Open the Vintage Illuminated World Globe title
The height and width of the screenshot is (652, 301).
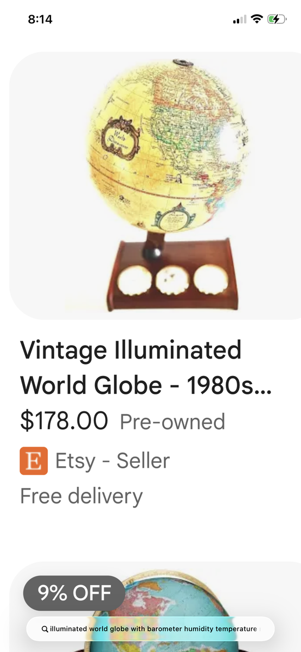click(x=146, y=367)
